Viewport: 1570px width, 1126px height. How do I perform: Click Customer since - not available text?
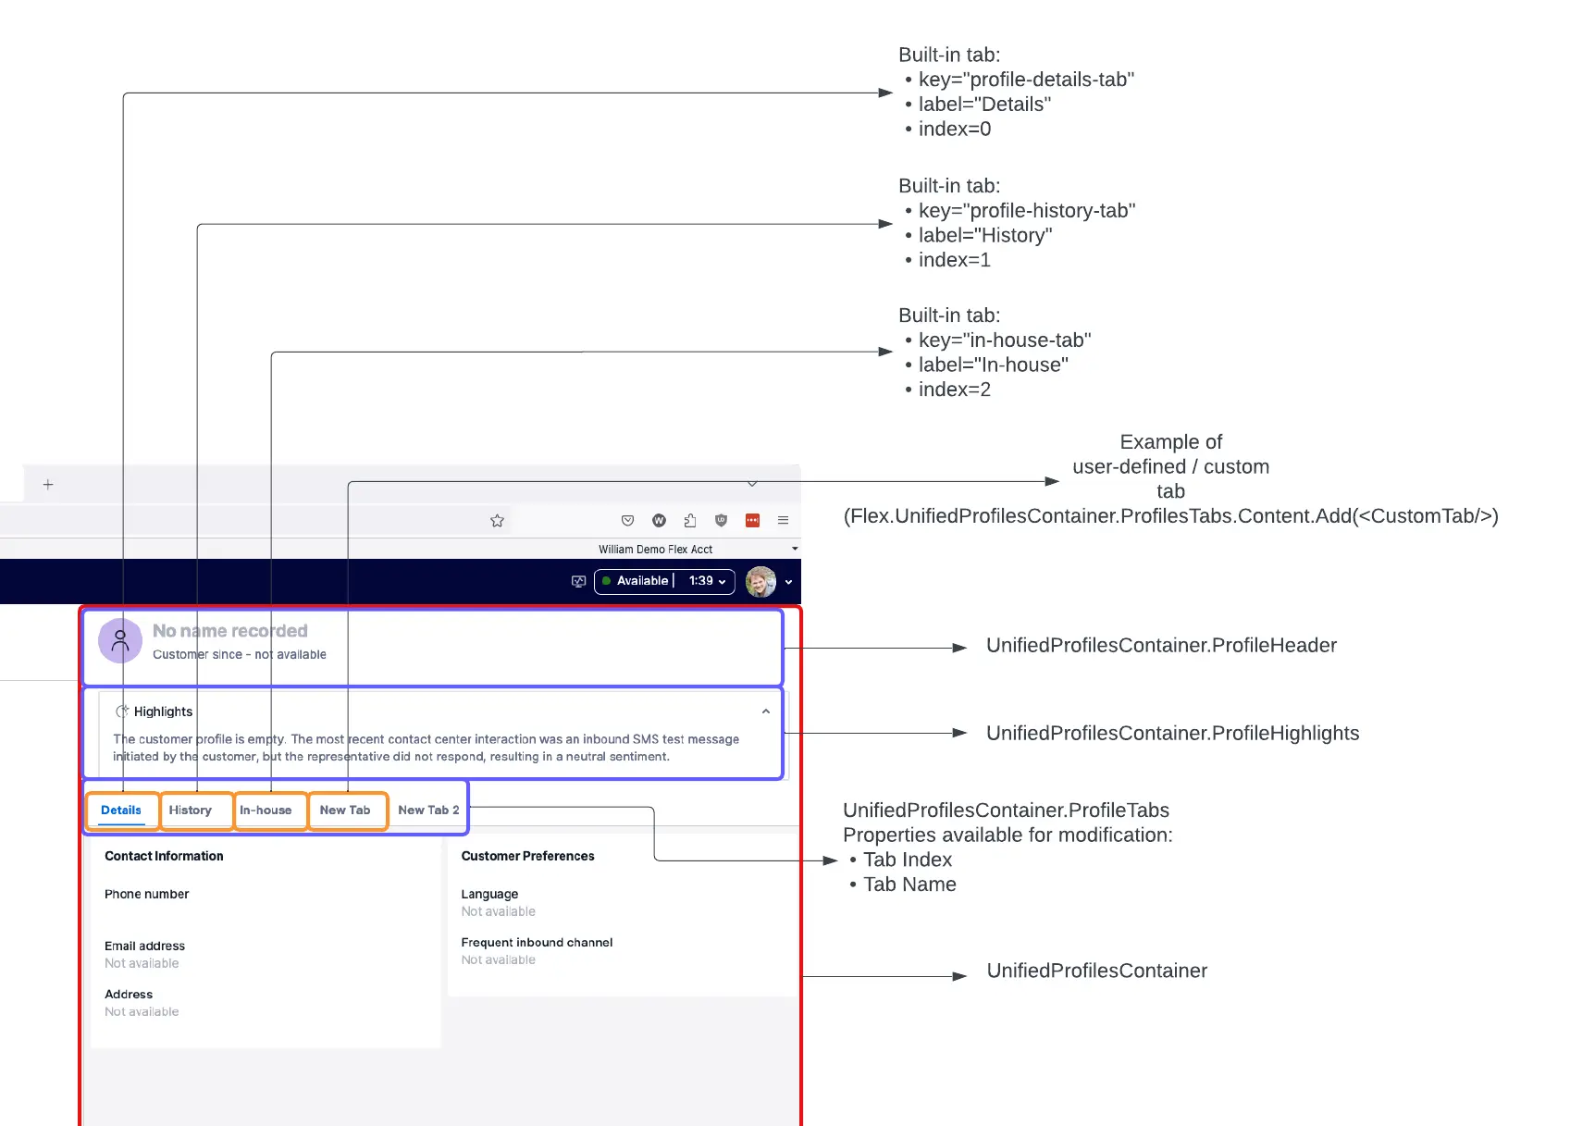pyautogui.click(x=240, y=655)
